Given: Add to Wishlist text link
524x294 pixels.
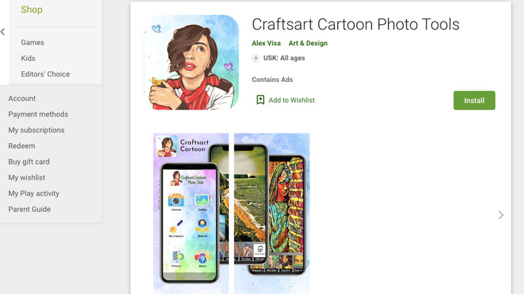Looking at the screenshot, I should tap(292, 100).
